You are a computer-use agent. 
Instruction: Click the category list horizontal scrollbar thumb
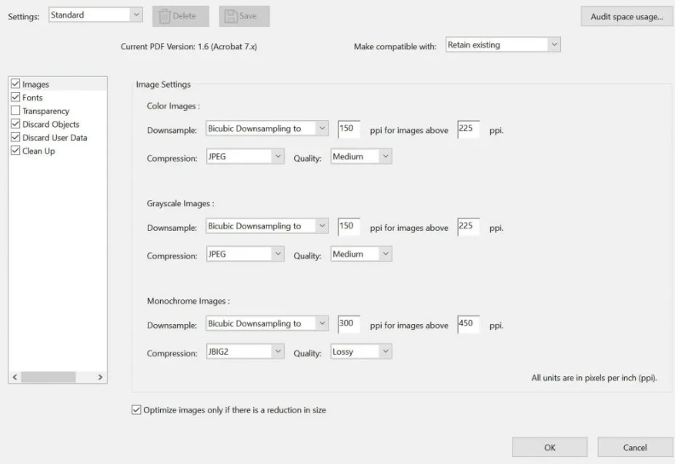48,377
